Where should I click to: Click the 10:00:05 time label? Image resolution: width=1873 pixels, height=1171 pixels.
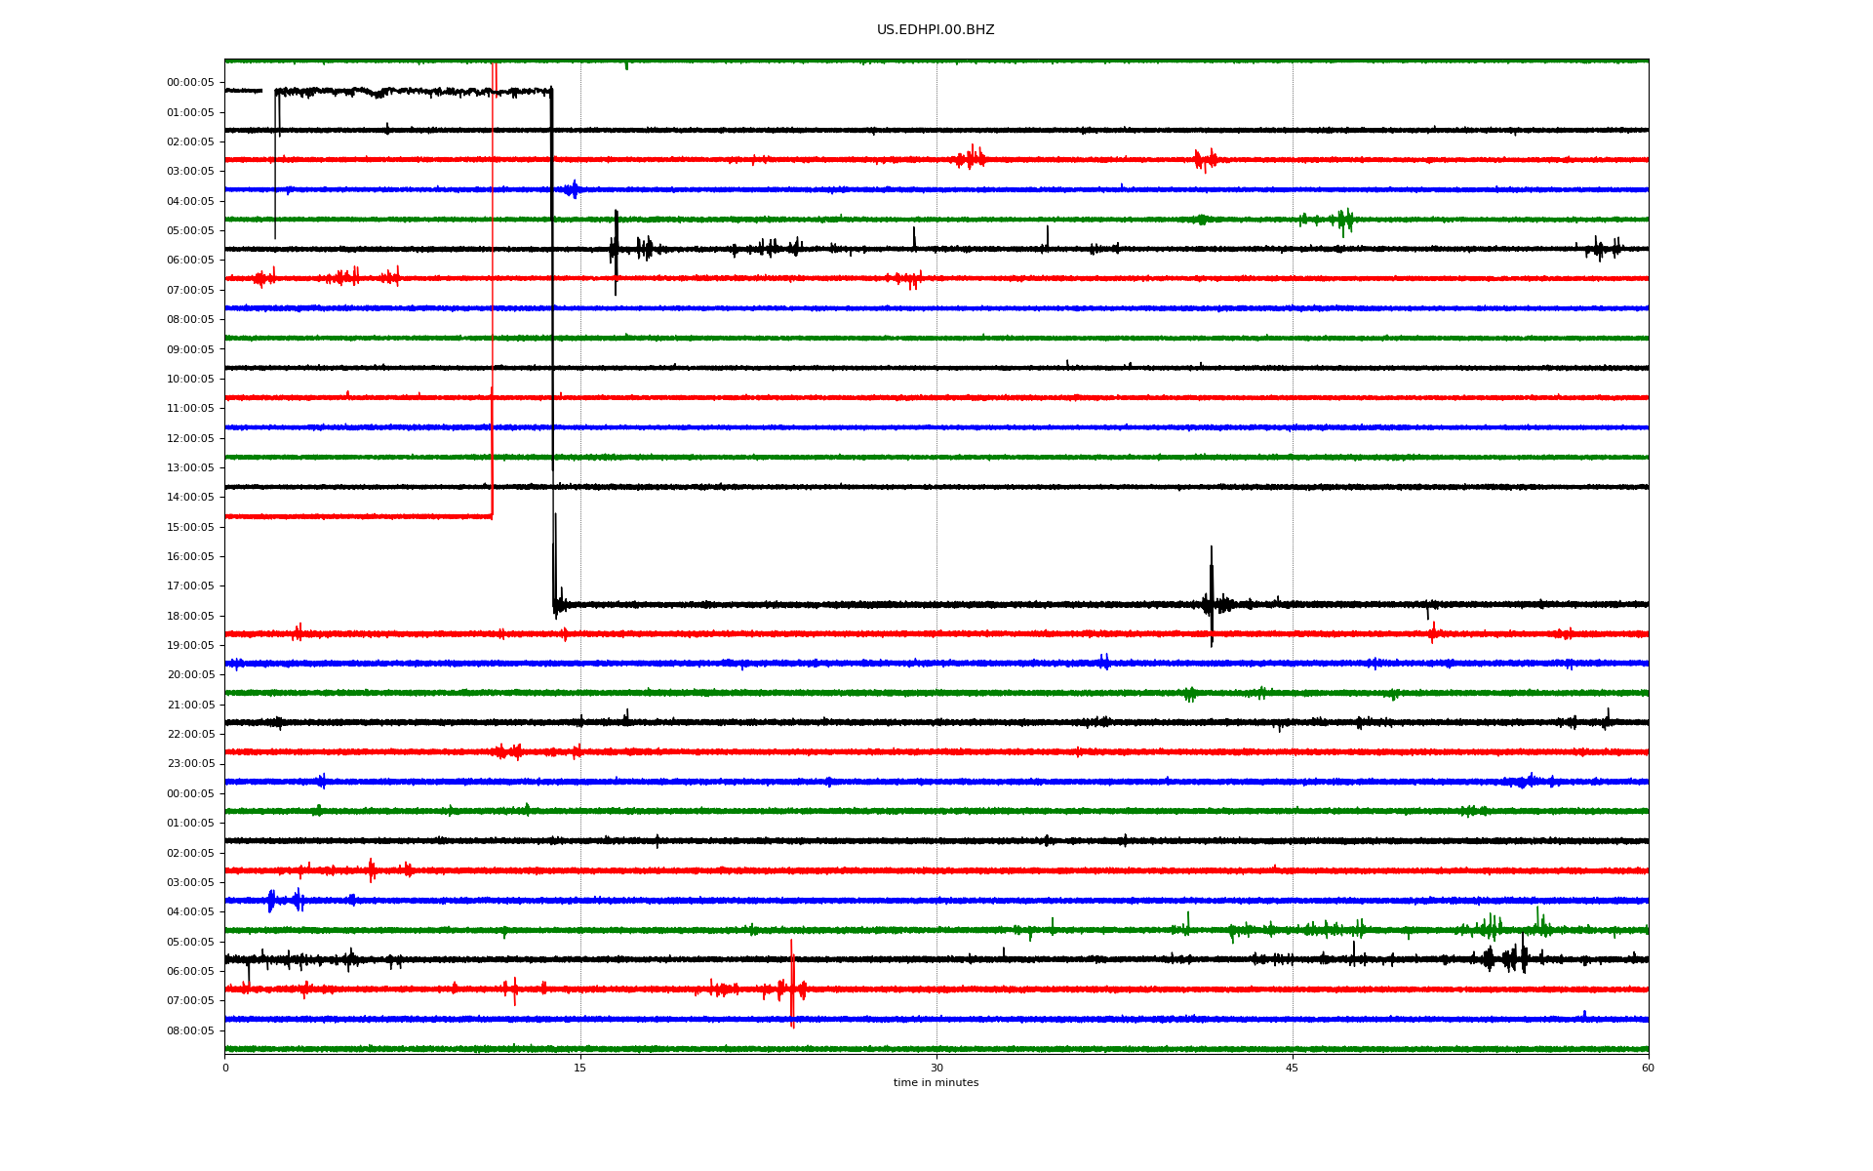coord(190,379)
